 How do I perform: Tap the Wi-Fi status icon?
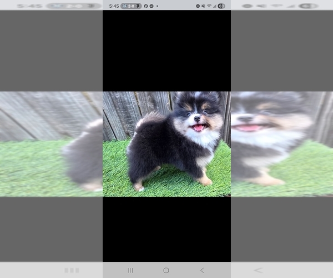[x=209, y=6]
